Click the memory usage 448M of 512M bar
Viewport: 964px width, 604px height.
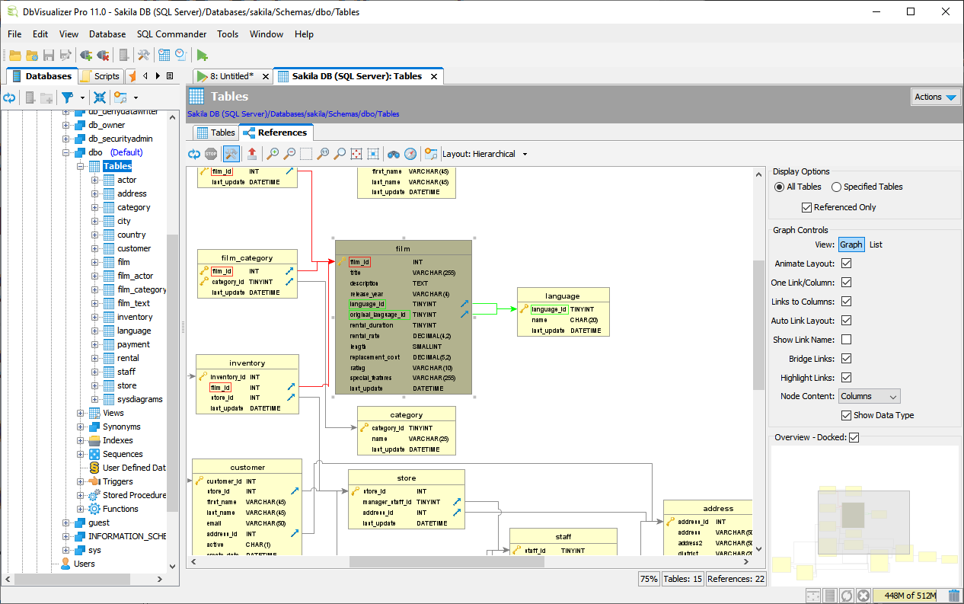(x=908, y=596)
